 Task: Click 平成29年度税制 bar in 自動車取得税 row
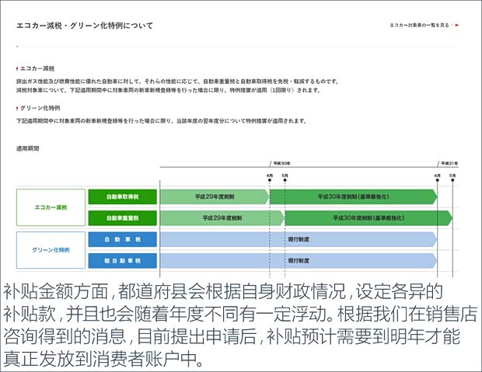(215, 197)
